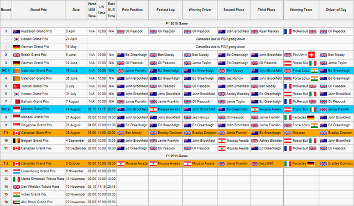Click the T 2 round label
This screenshot has height=206, width=354.
click(x=6, y=163)
